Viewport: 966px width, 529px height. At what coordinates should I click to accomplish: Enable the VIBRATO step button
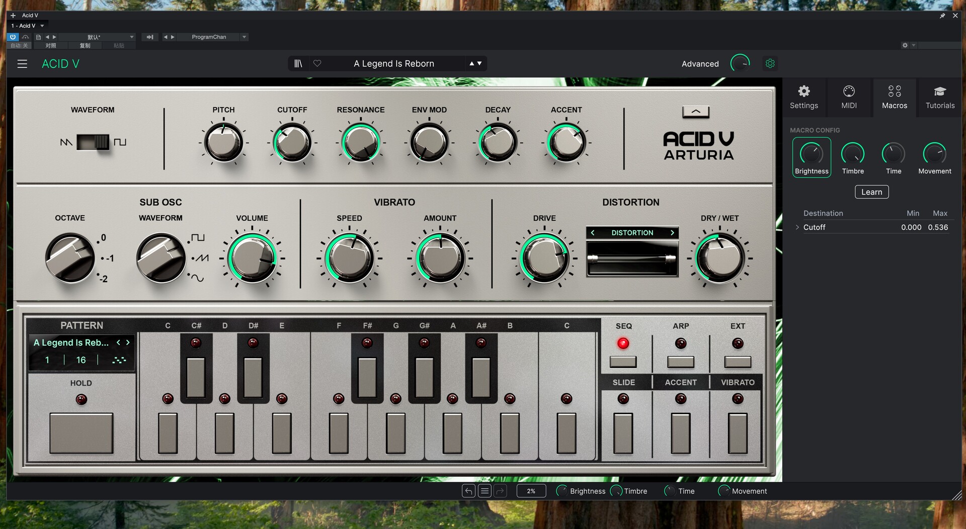point(738,433)
